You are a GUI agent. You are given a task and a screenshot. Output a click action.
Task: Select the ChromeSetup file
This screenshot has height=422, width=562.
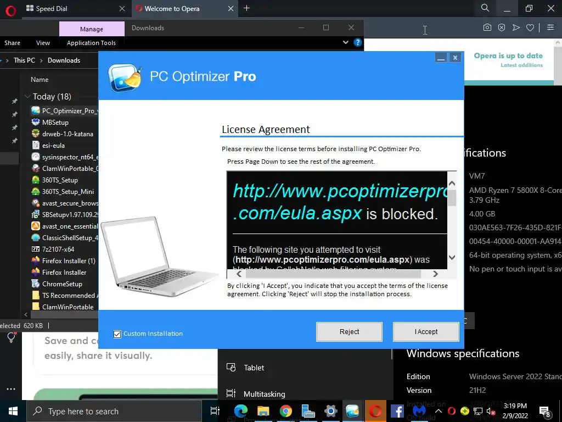coord(62,284)
